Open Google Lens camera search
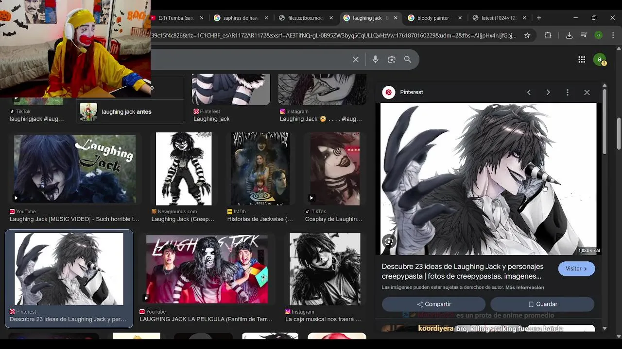Screen dimensions: 622x349 [392, 60]
